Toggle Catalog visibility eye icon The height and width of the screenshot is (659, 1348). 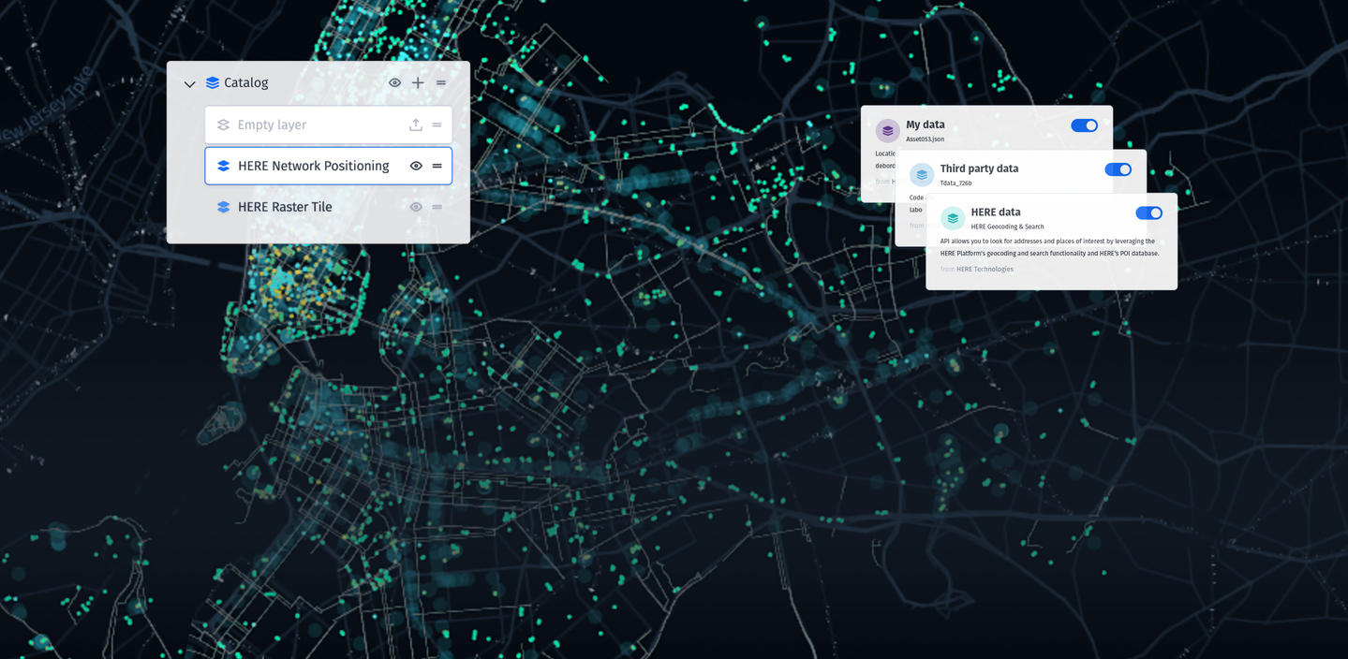point(394,83)
